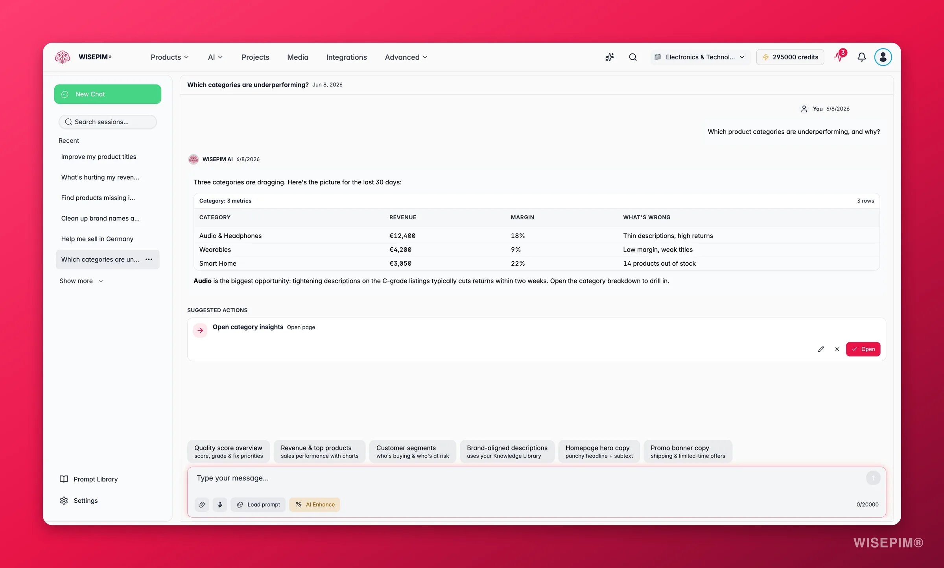This screenshot has width=944, height=568.
Task: Open What's hurting my reven... chat
Action: (107, 177)
